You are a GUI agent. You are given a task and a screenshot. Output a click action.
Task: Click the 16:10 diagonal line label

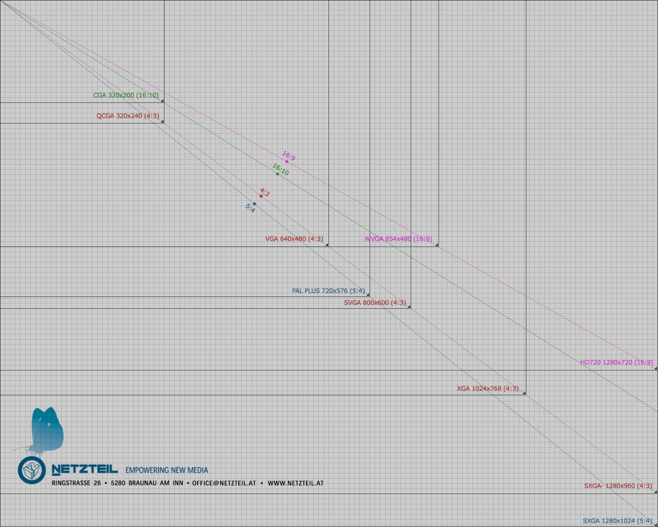(x=281, y=169)
